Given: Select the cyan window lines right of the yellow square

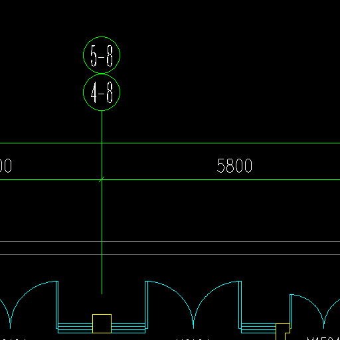Looking at the screenshot, I should (128, 328).
